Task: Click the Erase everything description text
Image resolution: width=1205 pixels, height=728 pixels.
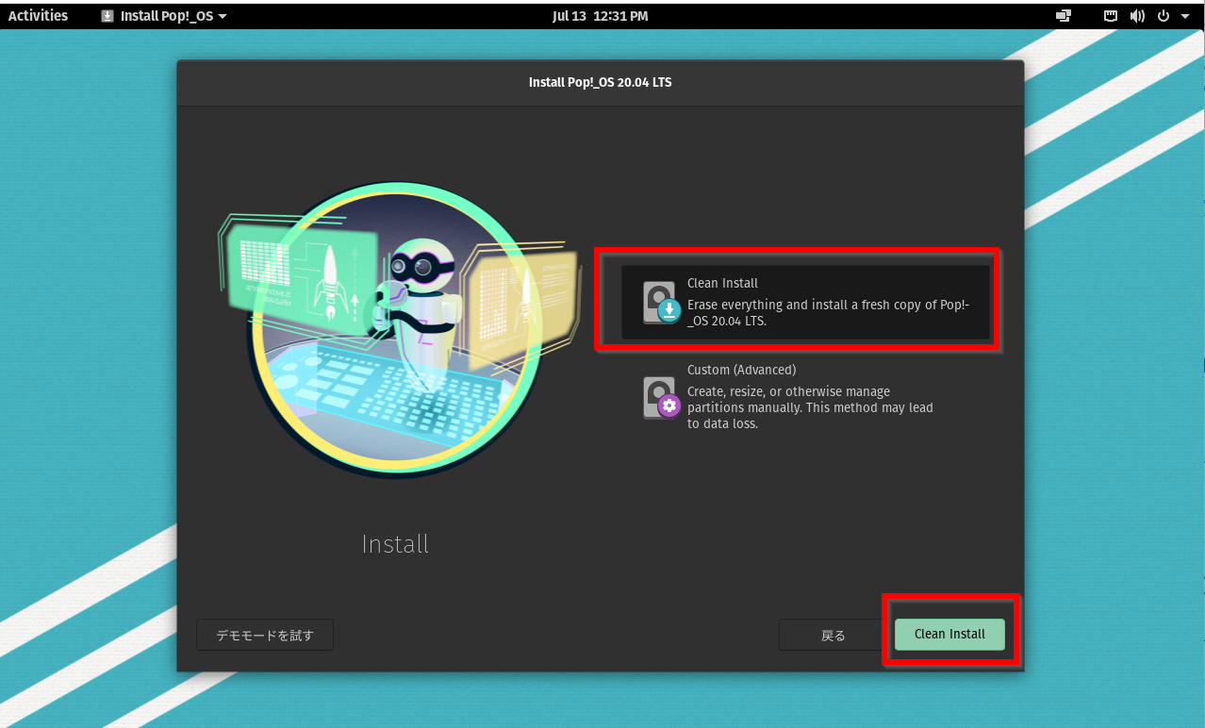Action: pos(829,312)
